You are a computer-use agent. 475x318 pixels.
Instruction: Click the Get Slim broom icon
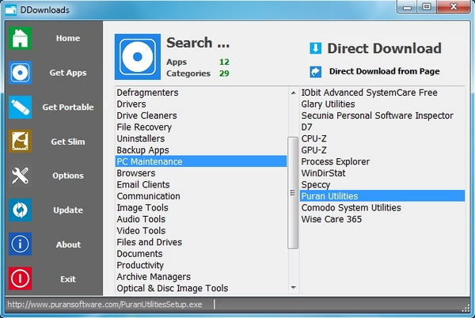[20, 142]
